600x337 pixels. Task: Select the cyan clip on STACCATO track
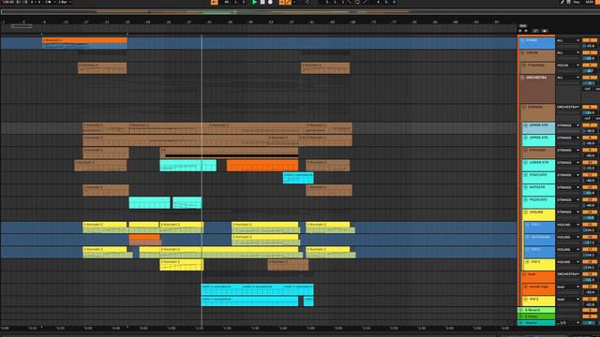298,178
